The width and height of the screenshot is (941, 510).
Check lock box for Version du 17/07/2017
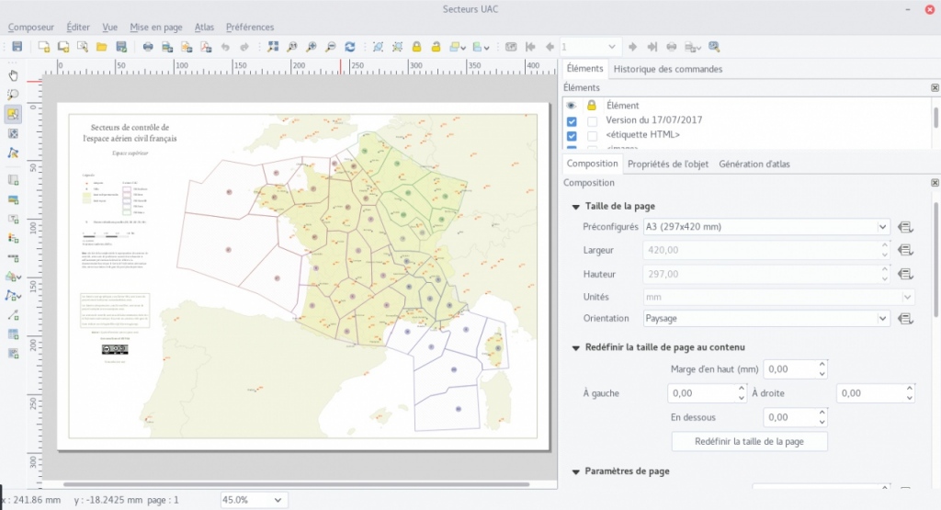click(593, 120)
